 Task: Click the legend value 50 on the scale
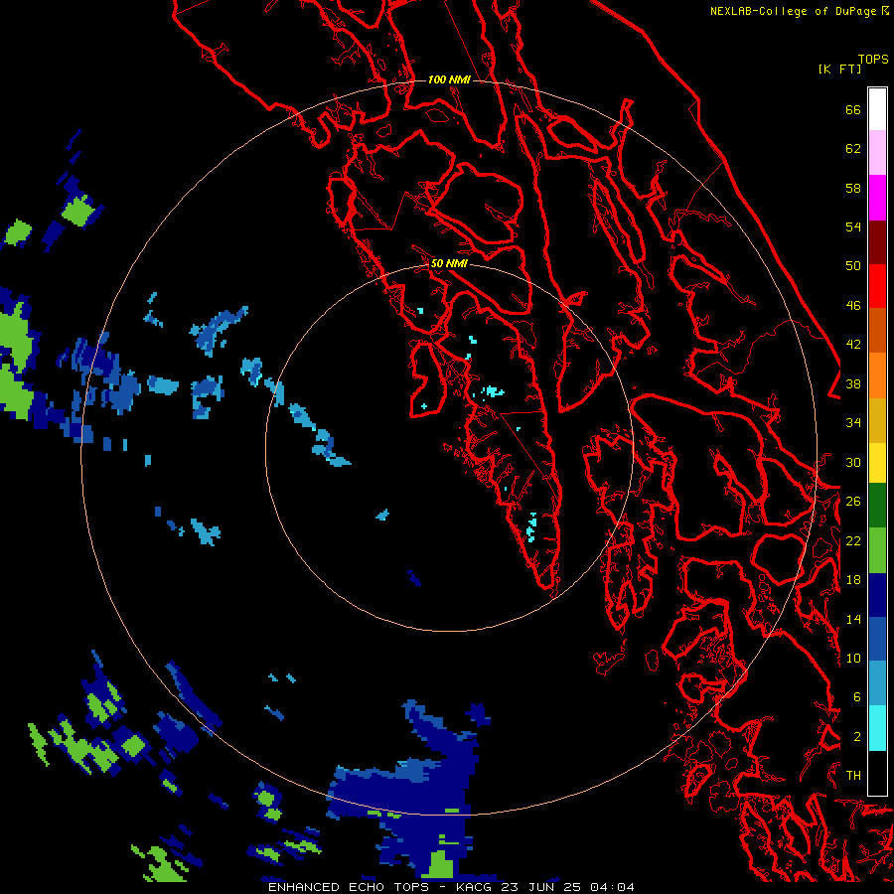pyautogui.click(x=853, y=265)
